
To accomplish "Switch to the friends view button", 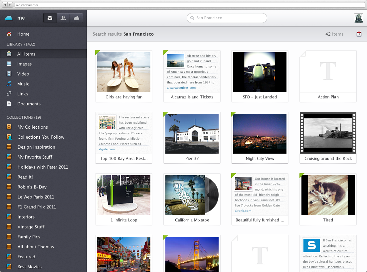I will (63, 18).
